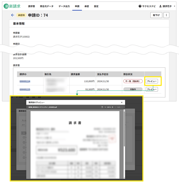Click the 申請ID：74 title

click(x=38, y=15)
